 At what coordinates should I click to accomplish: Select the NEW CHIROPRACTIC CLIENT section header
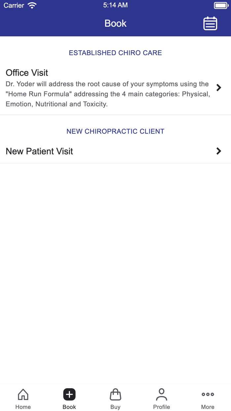pyautogui.click(x=115, y=131)
